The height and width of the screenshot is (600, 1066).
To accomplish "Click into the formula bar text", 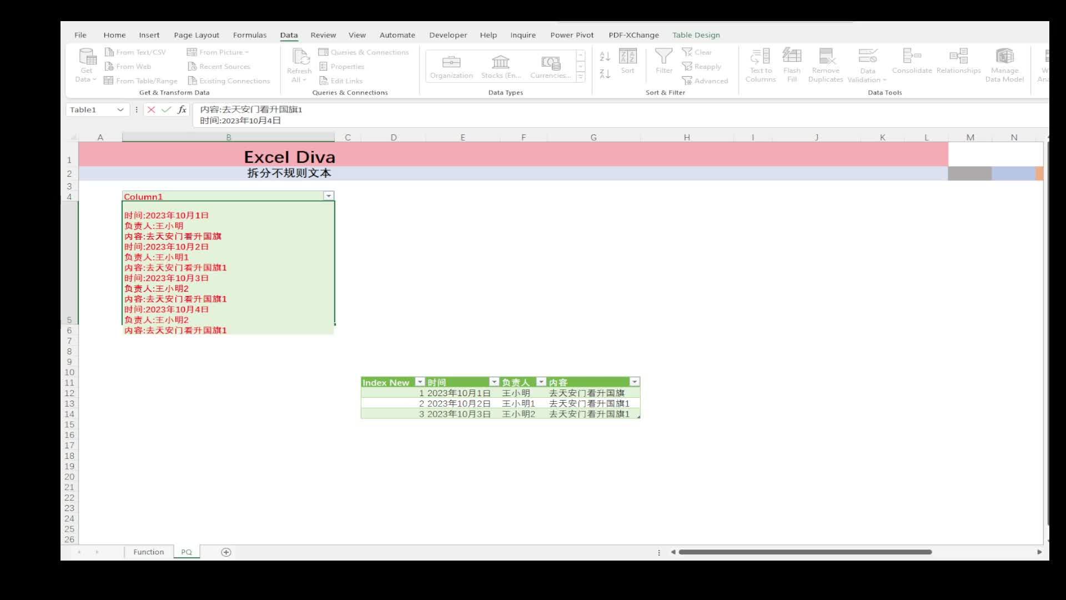I will (x=621, y=115).
